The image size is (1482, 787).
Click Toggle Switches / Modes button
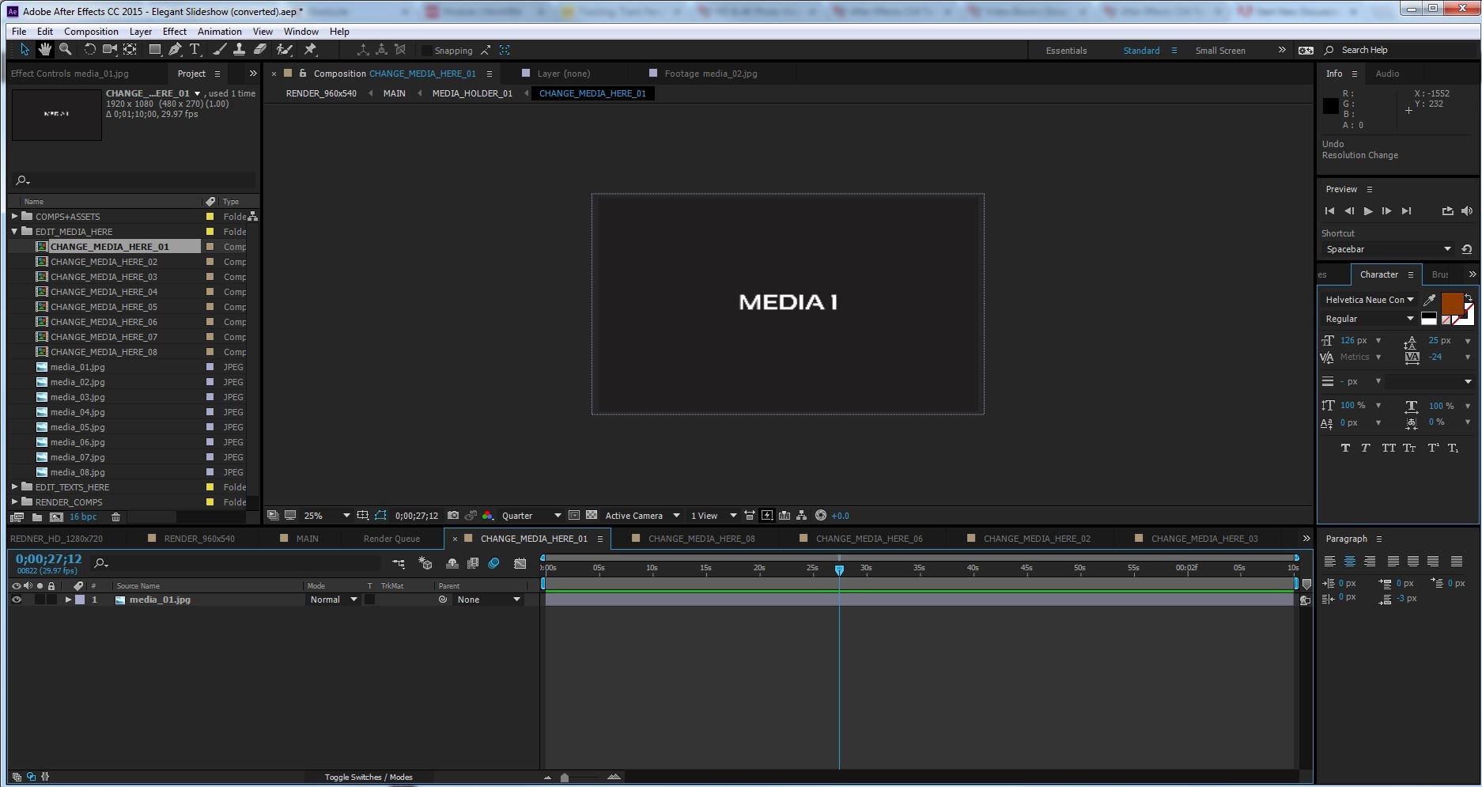click(x=369, y=777)
